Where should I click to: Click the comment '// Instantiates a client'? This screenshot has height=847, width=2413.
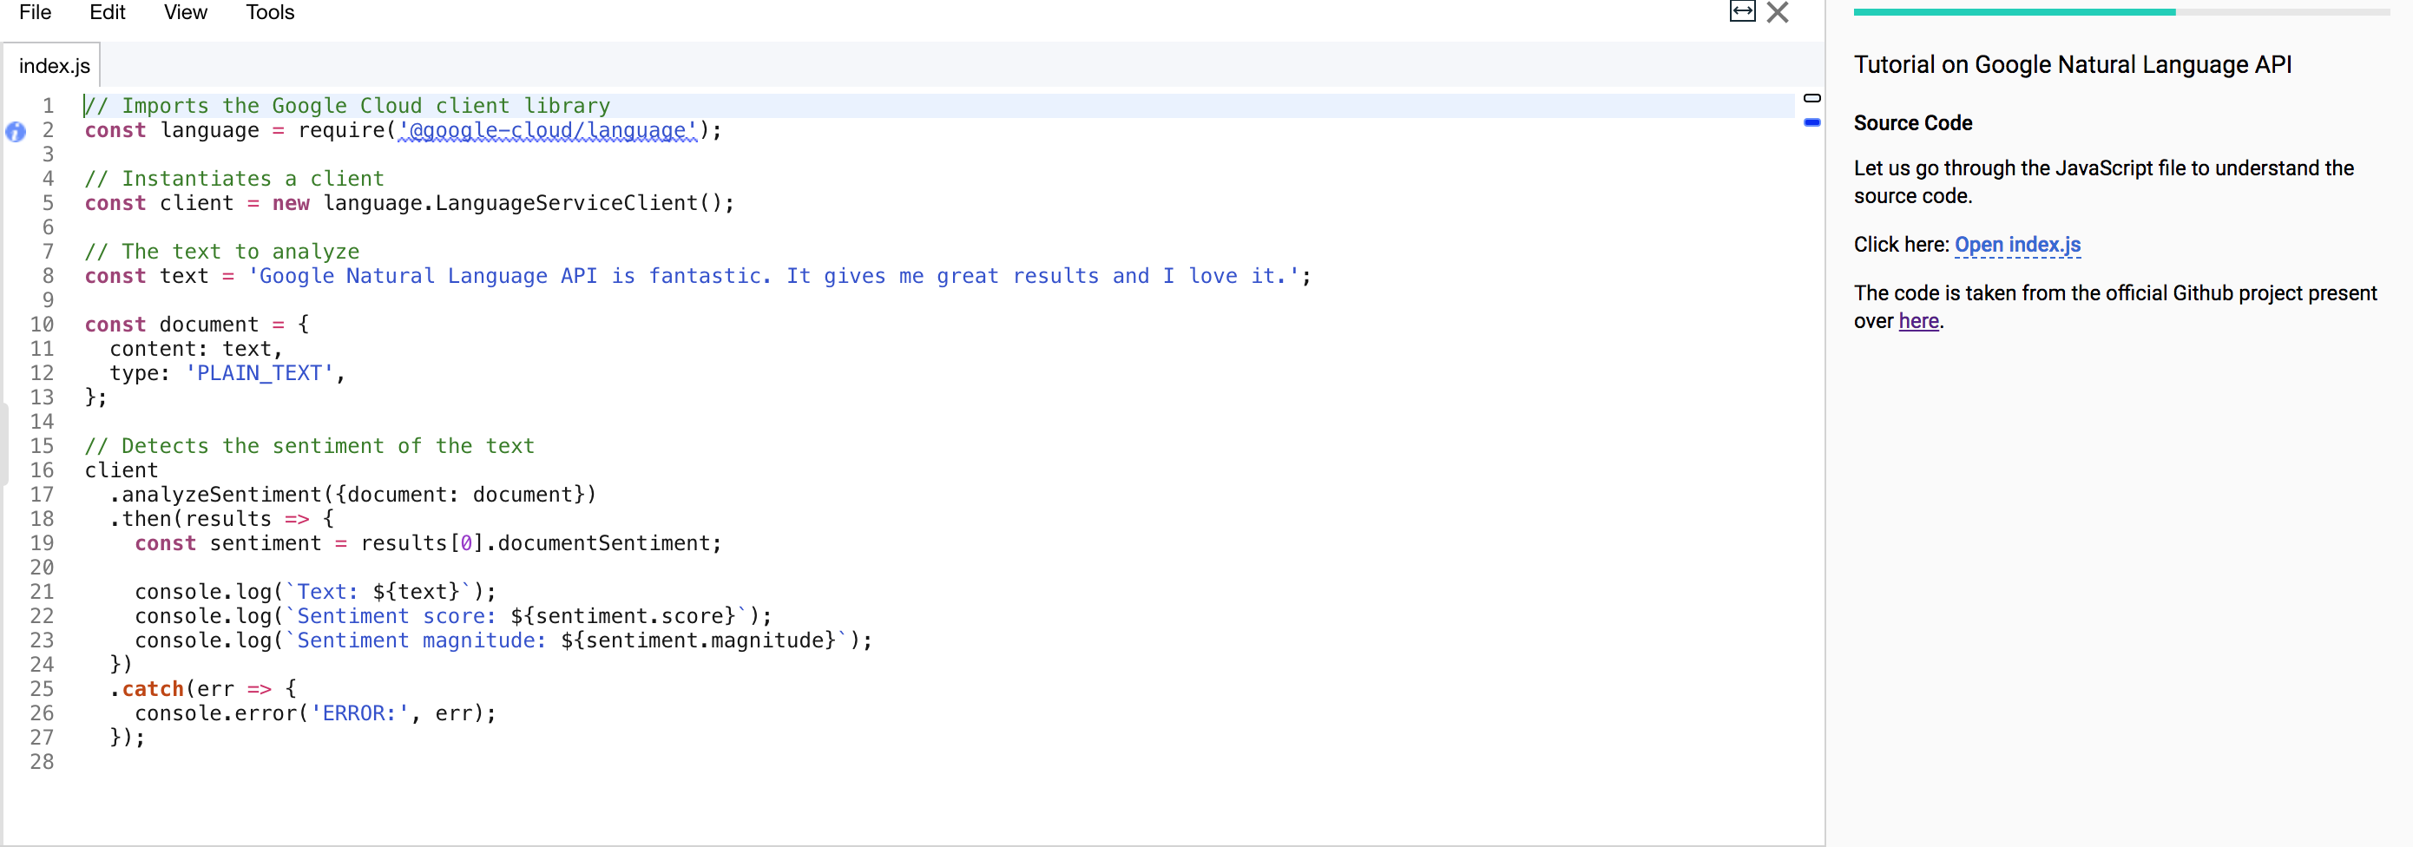point(234,179)
